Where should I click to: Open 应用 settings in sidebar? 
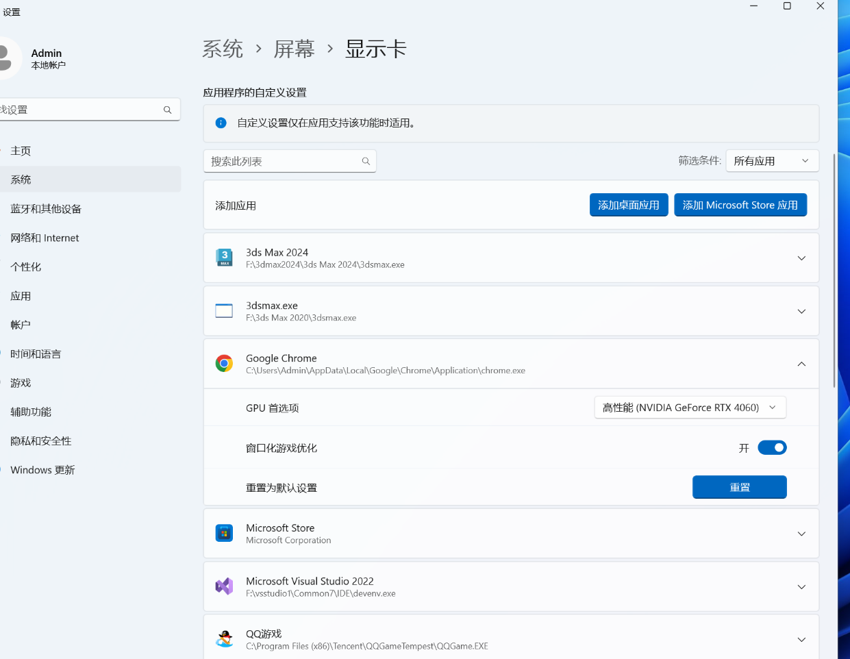[x=89, y=296]
